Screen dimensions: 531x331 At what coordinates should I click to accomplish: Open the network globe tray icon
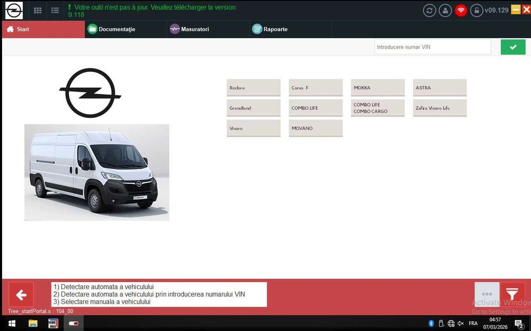pyautogui.click(x=451, y=324)
